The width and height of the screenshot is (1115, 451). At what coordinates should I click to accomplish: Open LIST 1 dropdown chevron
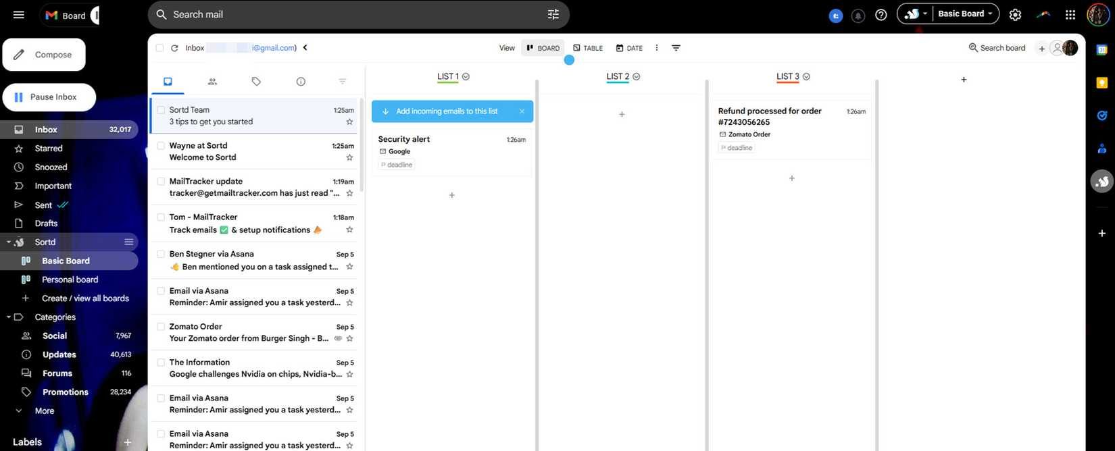[x=466, y=76]
